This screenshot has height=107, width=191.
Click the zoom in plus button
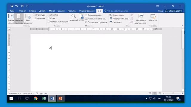point(183,93)
